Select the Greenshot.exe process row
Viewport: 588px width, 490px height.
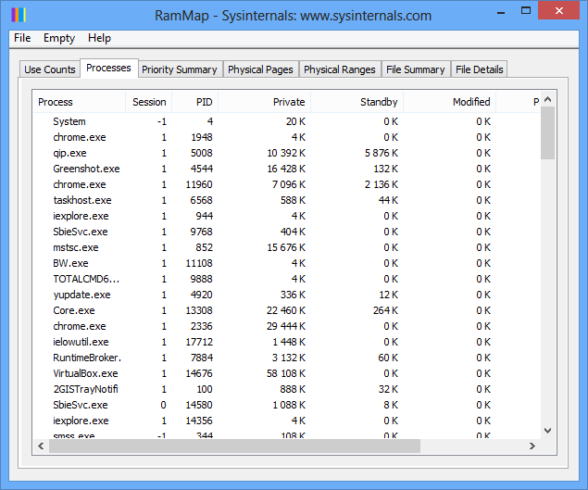[86, 169]
